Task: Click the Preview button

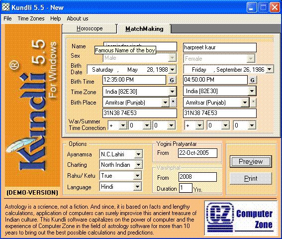Action: 251,161
